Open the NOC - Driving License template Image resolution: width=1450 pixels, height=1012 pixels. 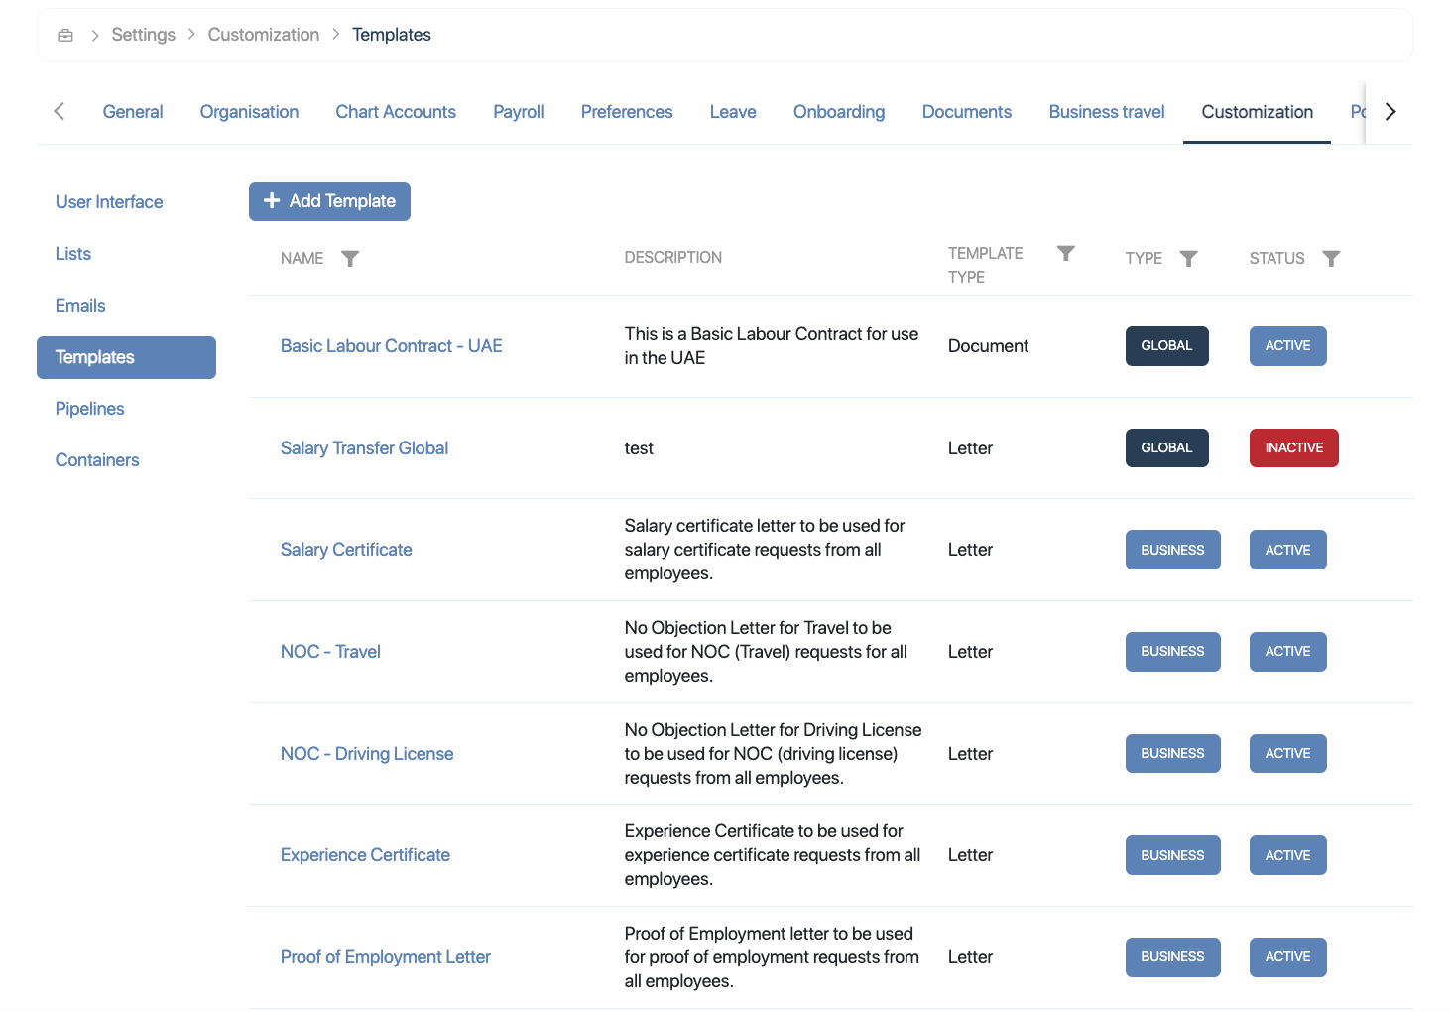click(367, 754)
